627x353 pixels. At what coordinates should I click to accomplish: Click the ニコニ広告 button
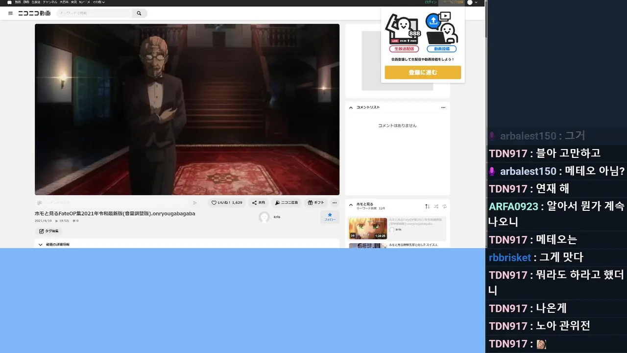click(287, 202)
